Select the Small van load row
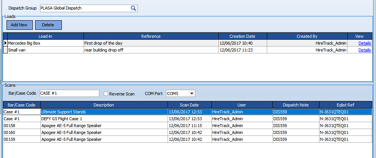This screenshot has height=158, width=376. [46, 50]
